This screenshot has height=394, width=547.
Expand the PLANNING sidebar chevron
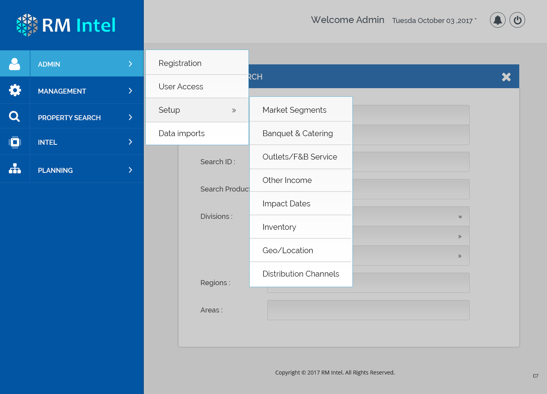[x=130, y=170]
